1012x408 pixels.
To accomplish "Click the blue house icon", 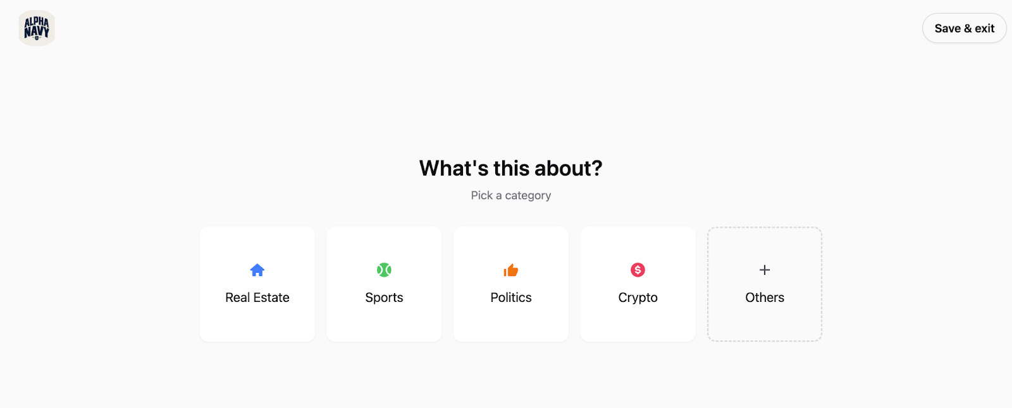I will click(x=257, y=270).
